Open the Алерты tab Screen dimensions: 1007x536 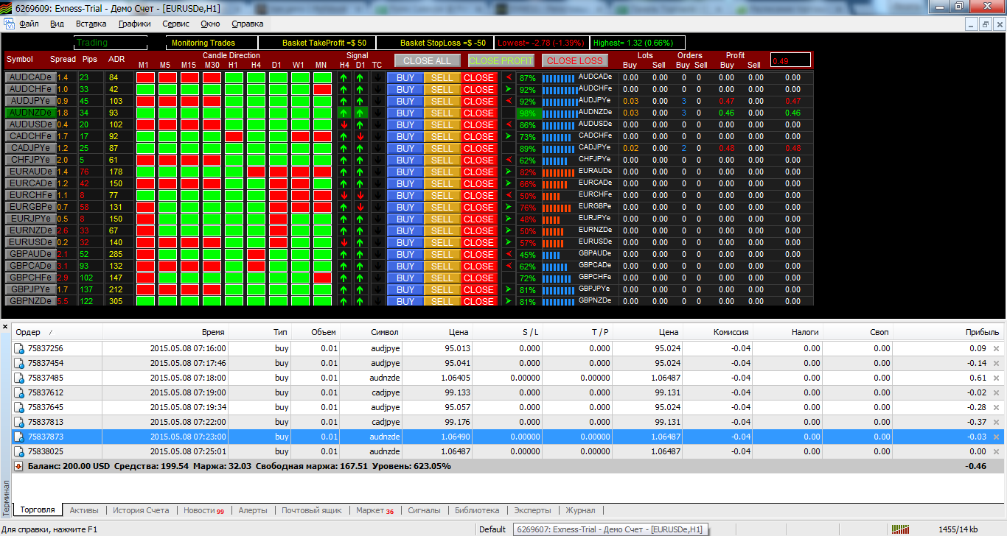[x=253, y=510]
